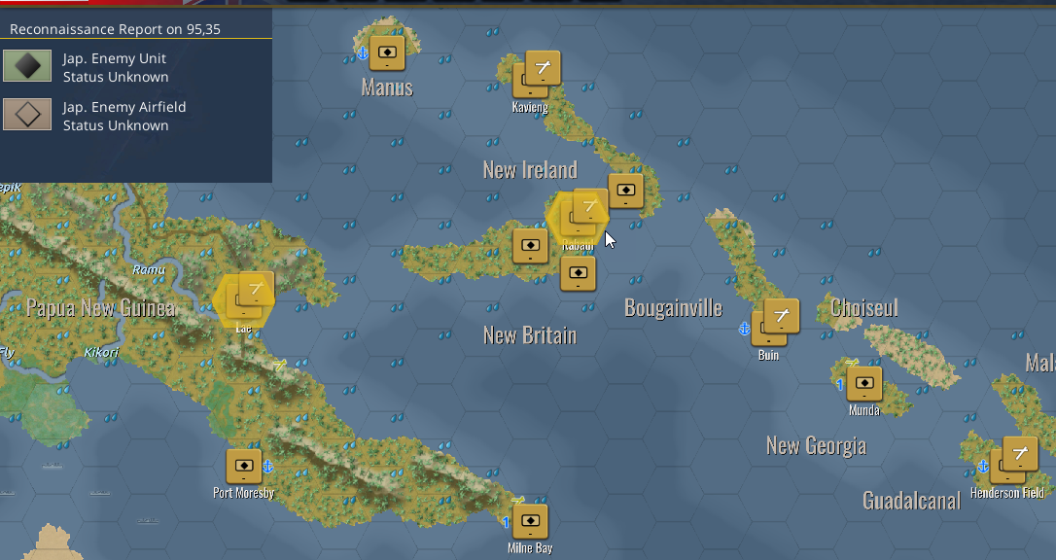Click the airfield counter at Kavieng

click(543, 68)
